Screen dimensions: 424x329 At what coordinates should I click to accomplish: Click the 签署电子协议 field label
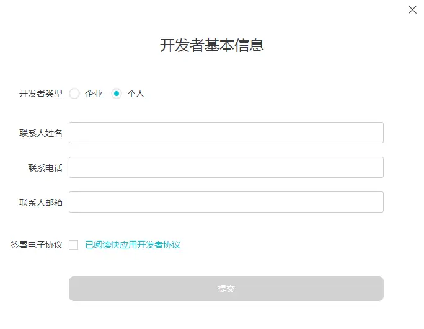pyautogui.click(x=37, y=245)
